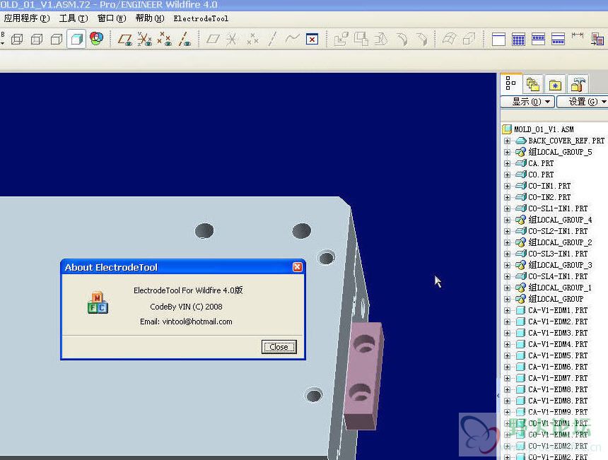
Task: Click the dimension measure icon
Action: [578, 35]
